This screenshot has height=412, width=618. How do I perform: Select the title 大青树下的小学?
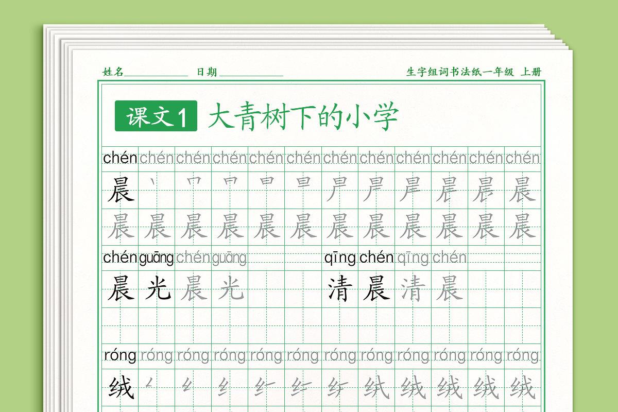303,117
